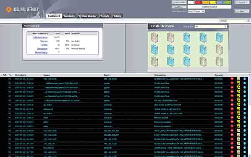Open the Admin tab
Screen dimensions: 251x157
117,16
